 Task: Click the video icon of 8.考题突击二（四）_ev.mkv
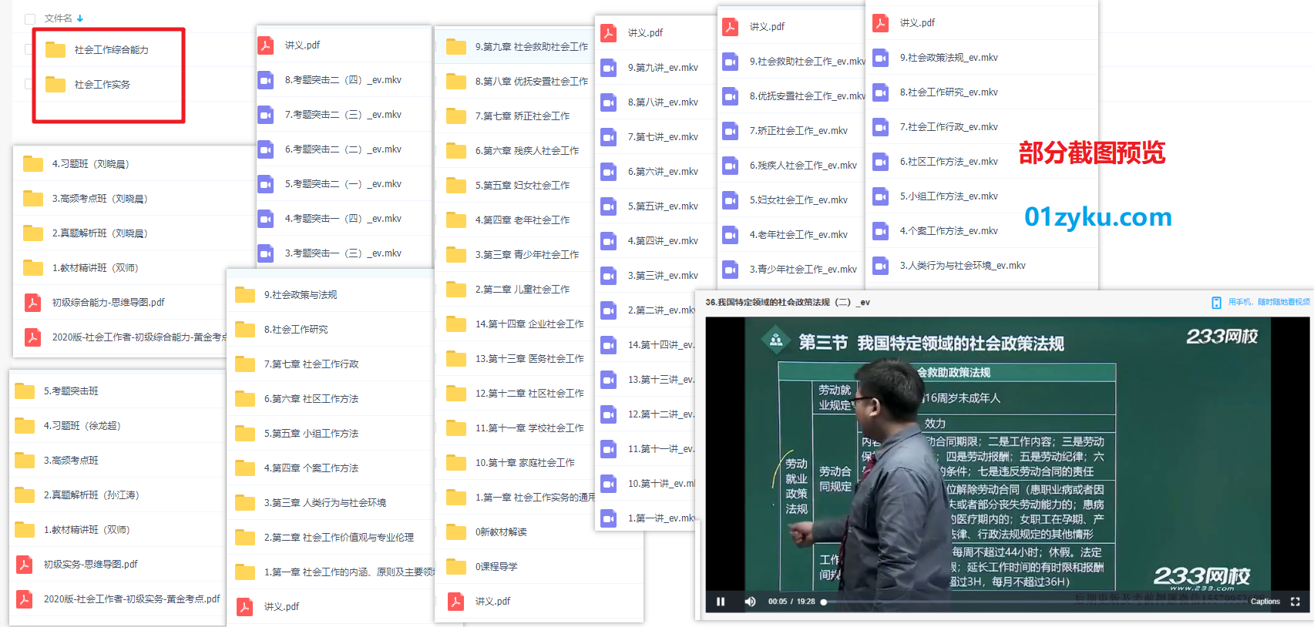[266, 80]
